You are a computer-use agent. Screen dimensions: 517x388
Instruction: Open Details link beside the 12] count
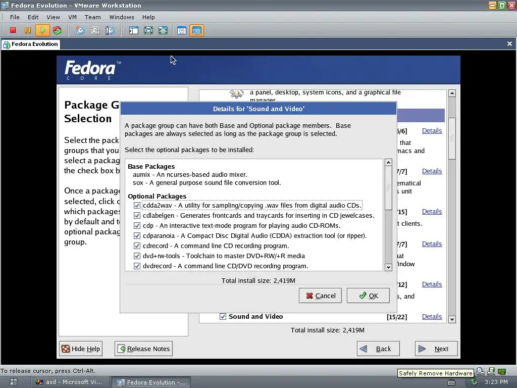coord(432,284)
